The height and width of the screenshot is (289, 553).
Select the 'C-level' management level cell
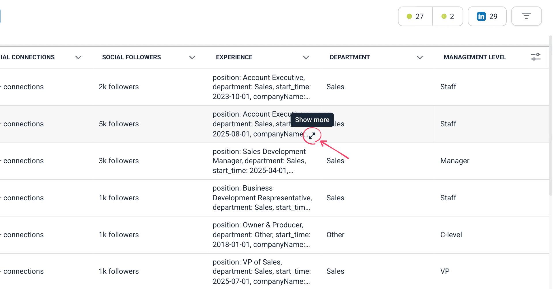451,235
